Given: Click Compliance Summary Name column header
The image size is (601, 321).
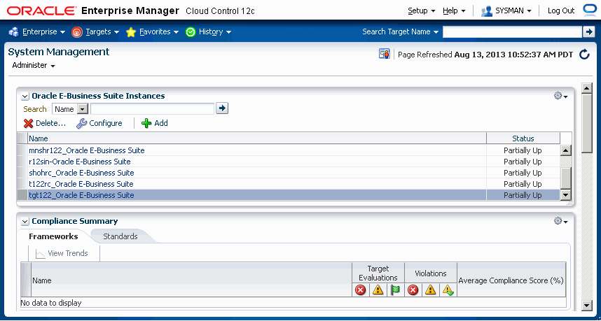Looking at the screenshot, I should coord(192,280).
